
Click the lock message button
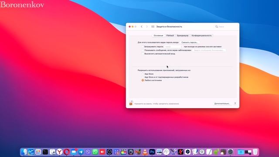click(x=209, y=50)
